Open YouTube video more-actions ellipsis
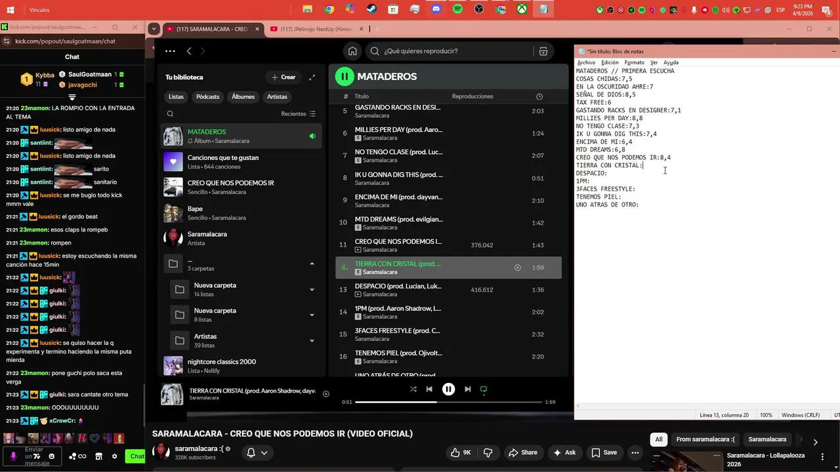The height and width of the screenshot is (472, 840). (x=635, y=452)
